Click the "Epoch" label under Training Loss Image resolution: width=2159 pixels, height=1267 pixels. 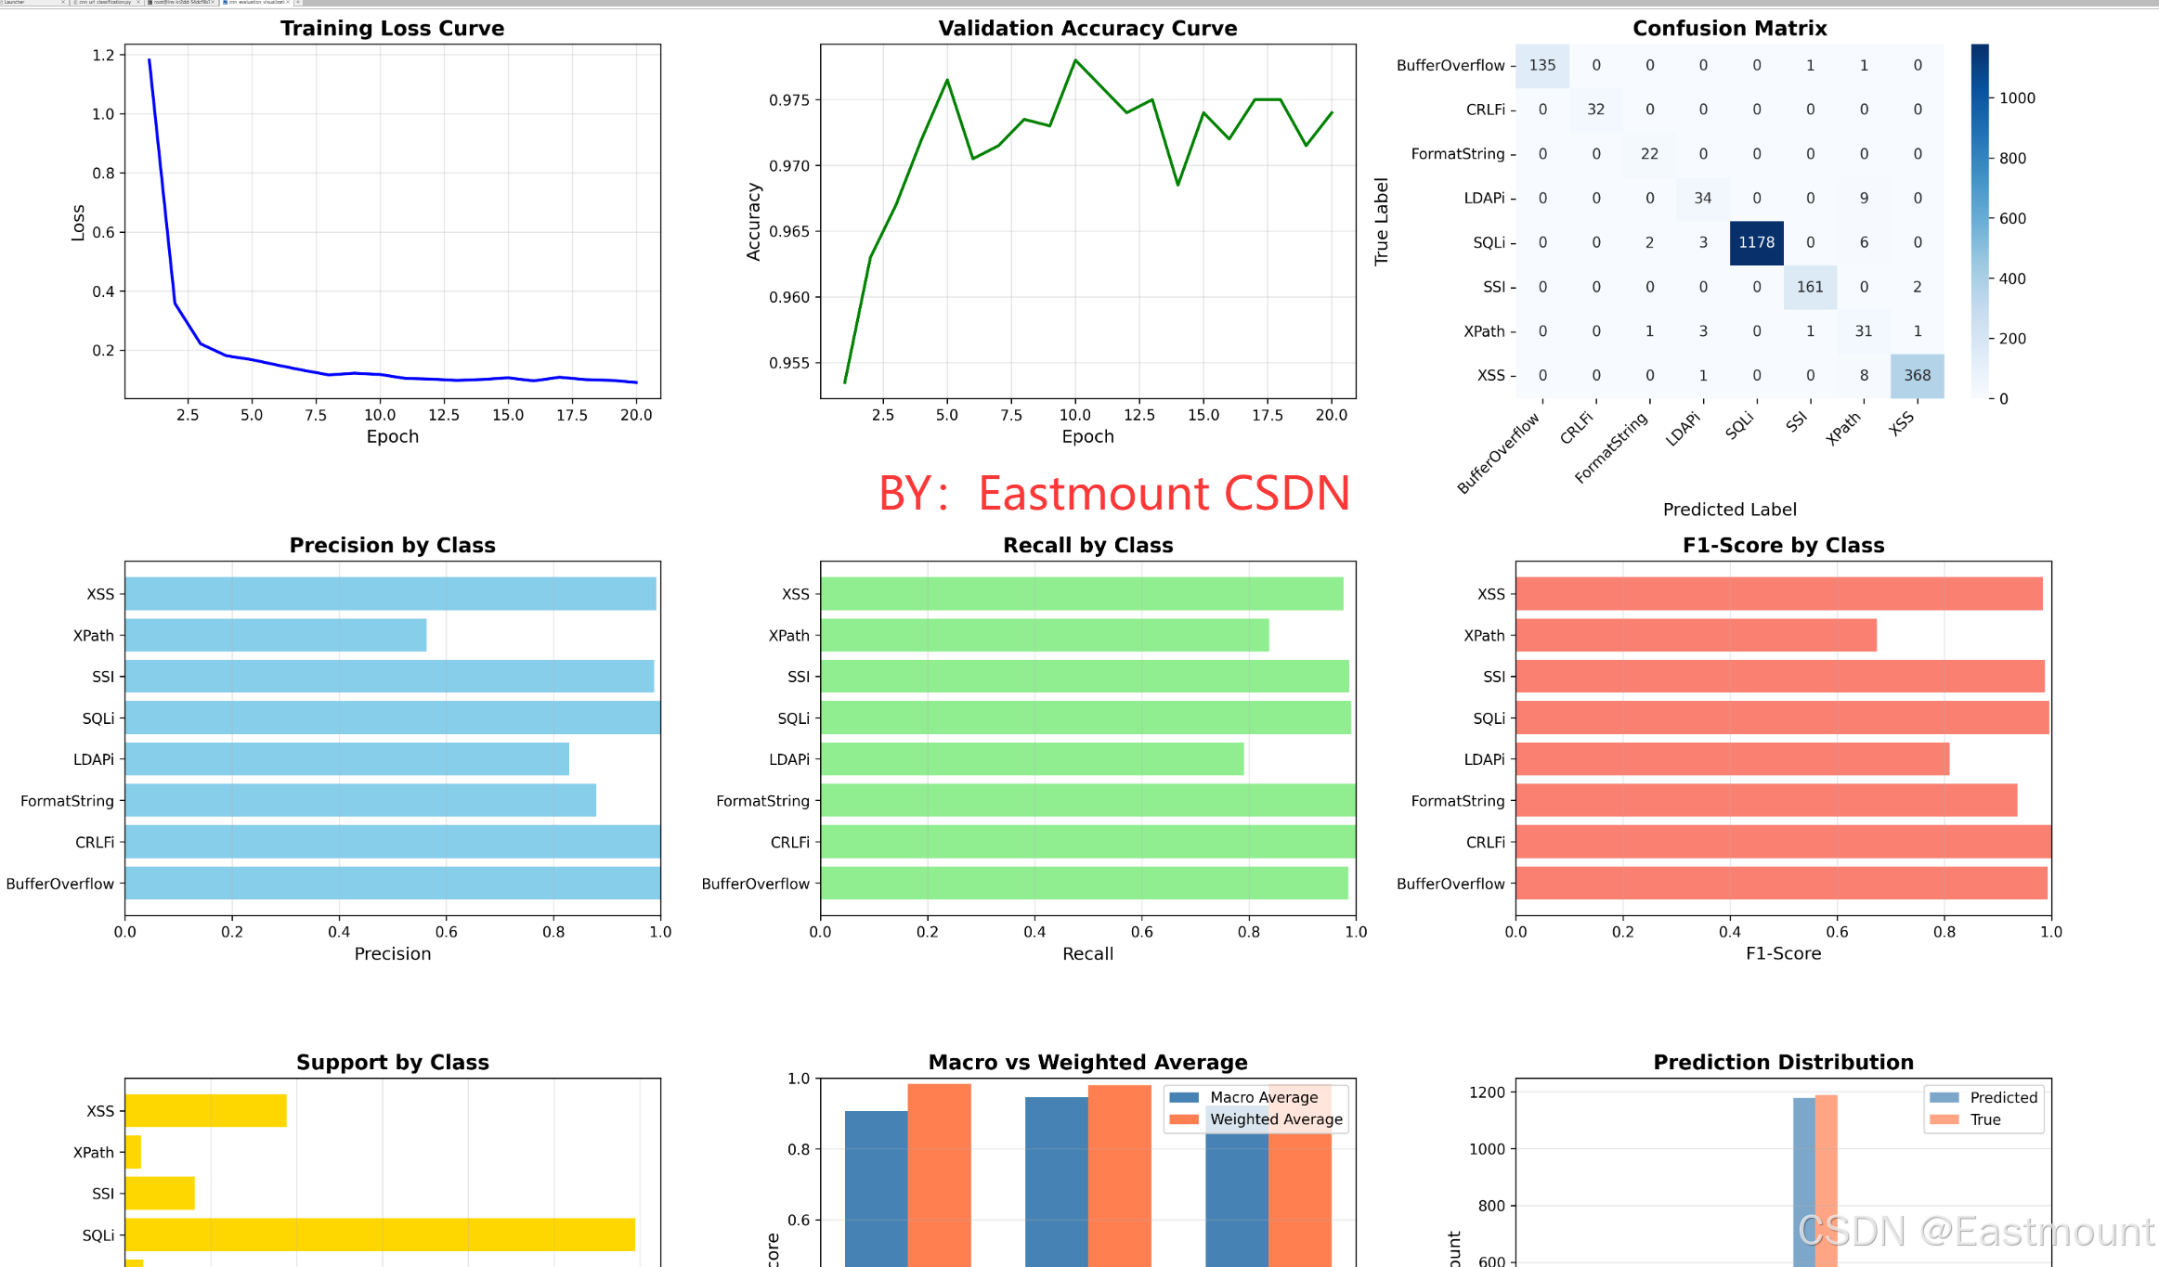[x=392, y=436]
